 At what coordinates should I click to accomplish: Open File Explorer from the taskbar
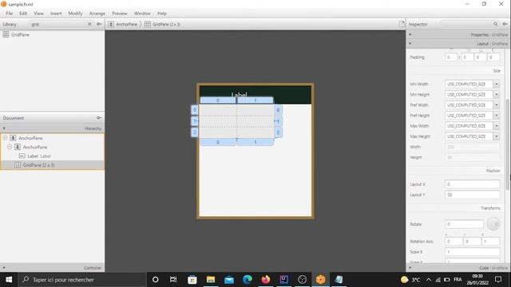211,280
